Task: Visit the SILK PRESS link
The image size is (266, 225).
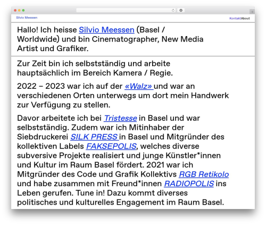Action: point(95,137)
